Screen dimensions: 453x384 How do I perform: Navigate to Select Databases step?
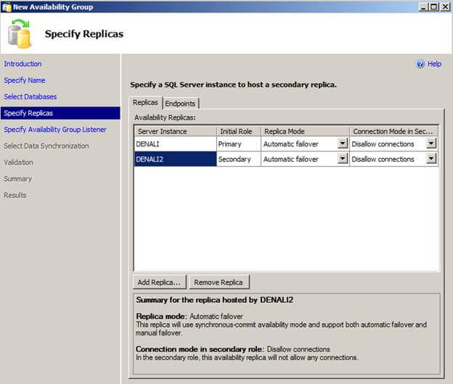[x=30, y=96]
